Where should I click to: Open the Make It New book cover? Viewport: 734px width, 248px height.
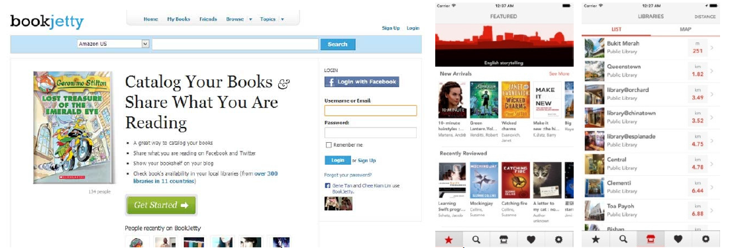coord(547,100)
